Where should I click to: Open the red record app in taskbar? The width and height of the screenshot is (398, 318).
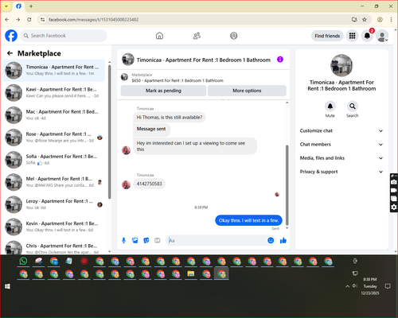pyautogui.click(x=84, y=262)
